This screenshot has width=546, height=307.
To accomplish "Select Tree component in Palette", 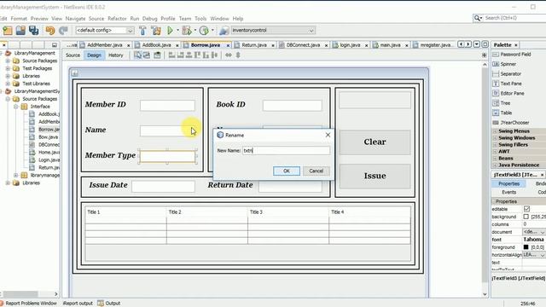I will [x=505, y=103].
